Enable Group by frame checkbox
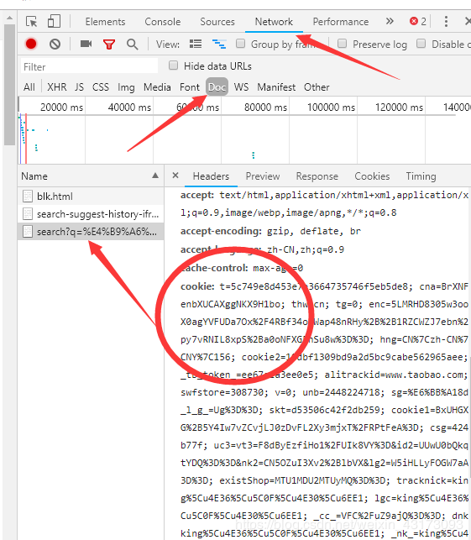 (240, 44)
